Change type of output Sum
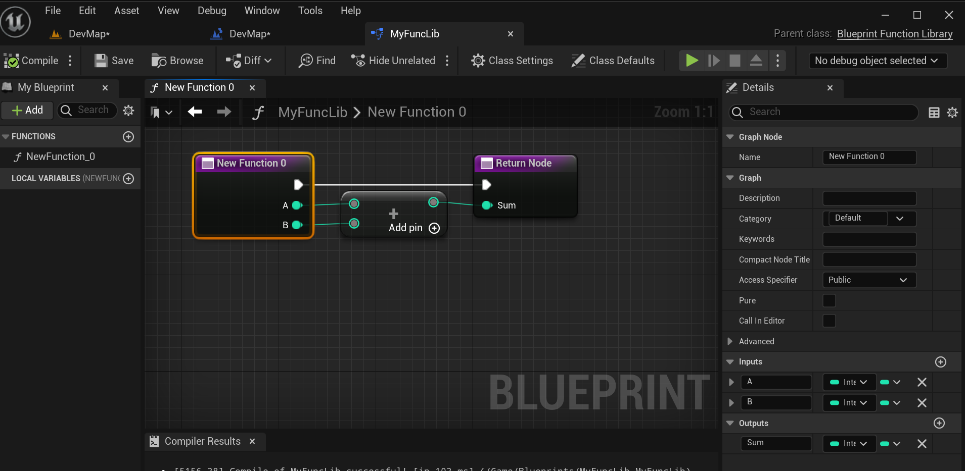Viewport: 965px width, 471px height. tap(849, 443)
